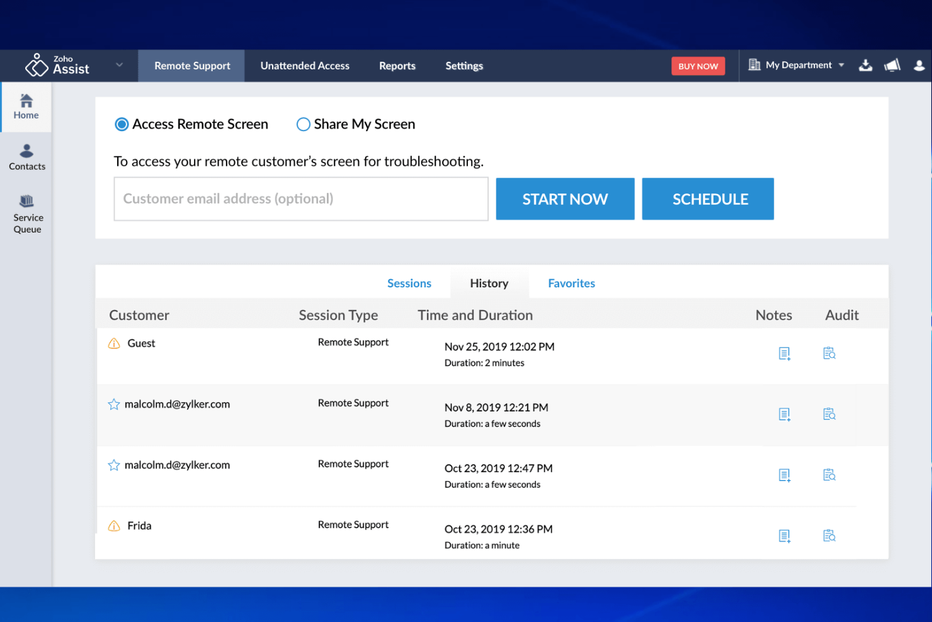Add a note for the Guest session
Screen dimensions: 932x622
point(785,354)
